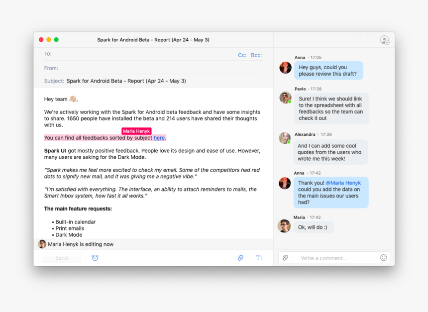
Task: Click the 'Maria Henyk' pink cursor label
Action: 136,131
